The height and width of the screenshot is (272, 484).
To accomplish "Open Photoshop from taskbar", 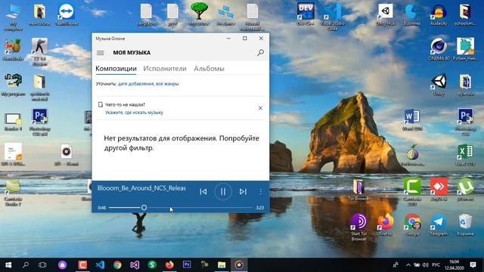I will click(187, 265).
